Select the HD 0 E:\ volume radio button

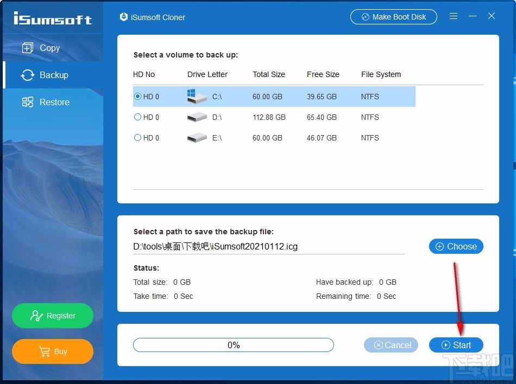(137, 138)
